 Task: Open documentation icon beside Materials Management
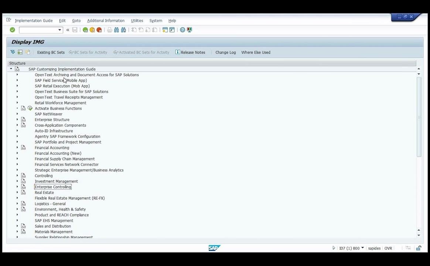coord(23,232)
